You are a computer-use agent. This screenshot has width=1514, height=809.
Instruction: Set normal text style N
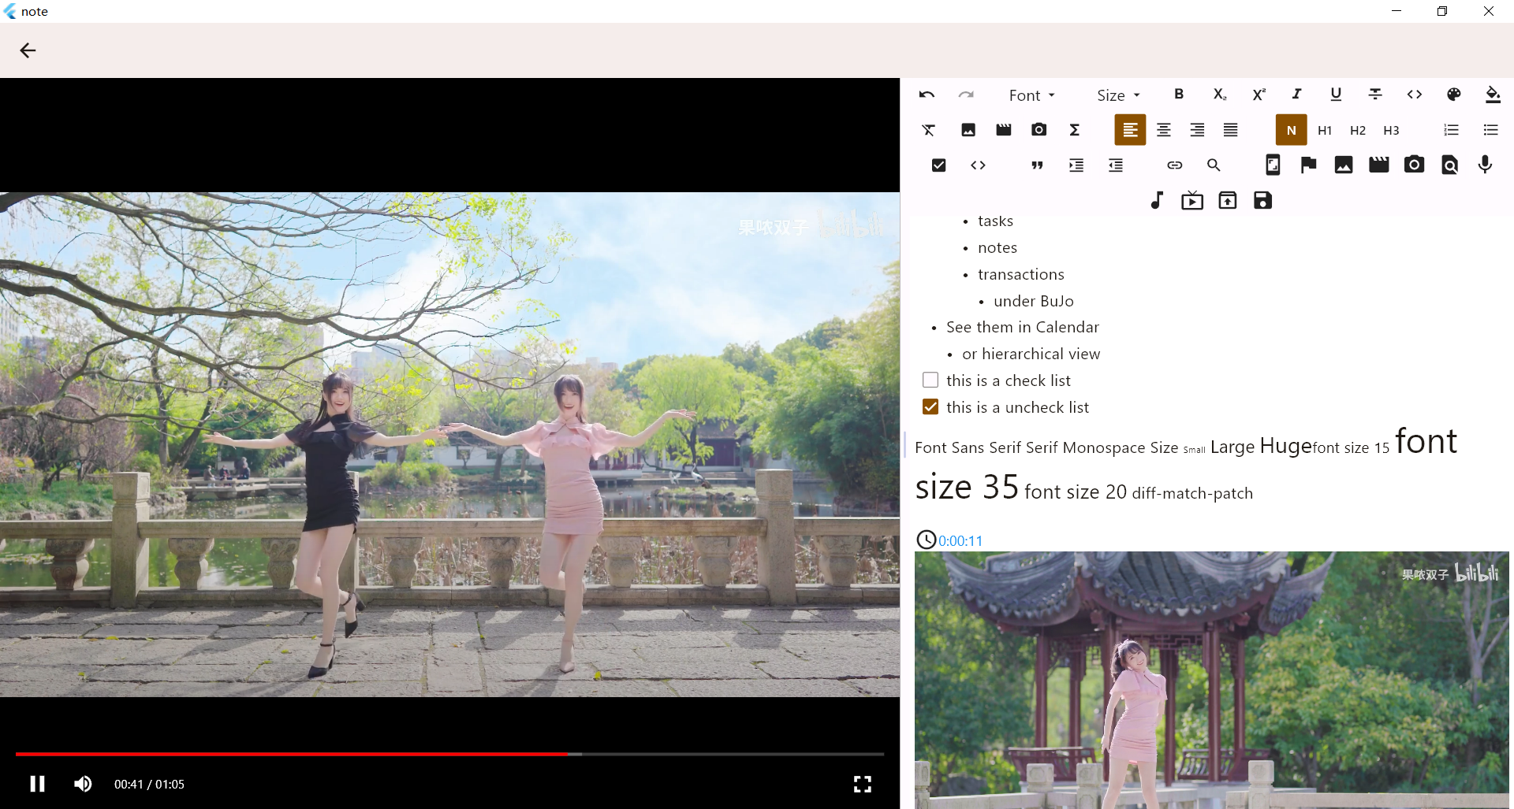click(x=1292, y=130)
